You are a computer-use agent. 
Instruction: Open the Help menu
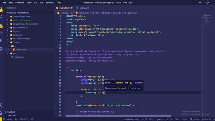[59, 3]
